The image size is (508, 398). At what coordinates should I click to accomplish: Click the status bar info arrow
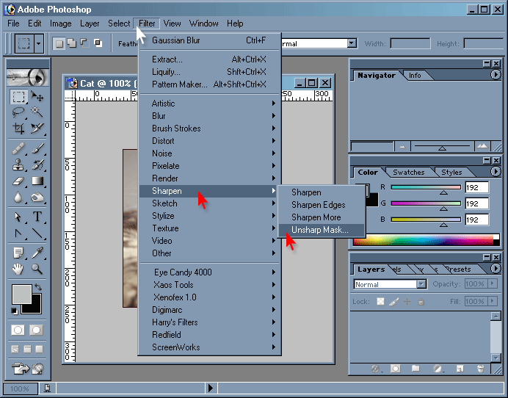coord(211,388)
